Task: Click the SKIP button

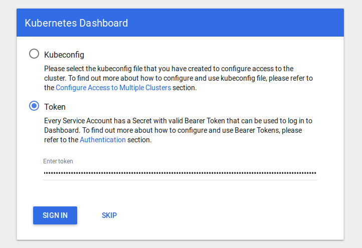Action: [109, 215]
